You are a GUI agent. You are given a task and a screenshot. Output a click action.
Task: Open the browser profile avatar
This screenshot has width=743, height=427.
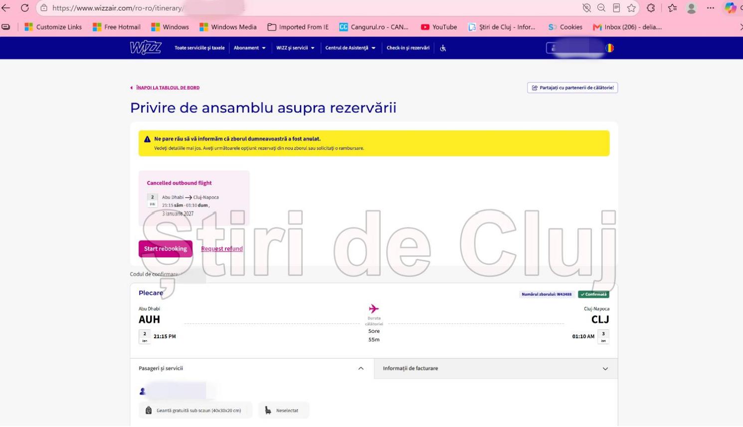(691, 8)
